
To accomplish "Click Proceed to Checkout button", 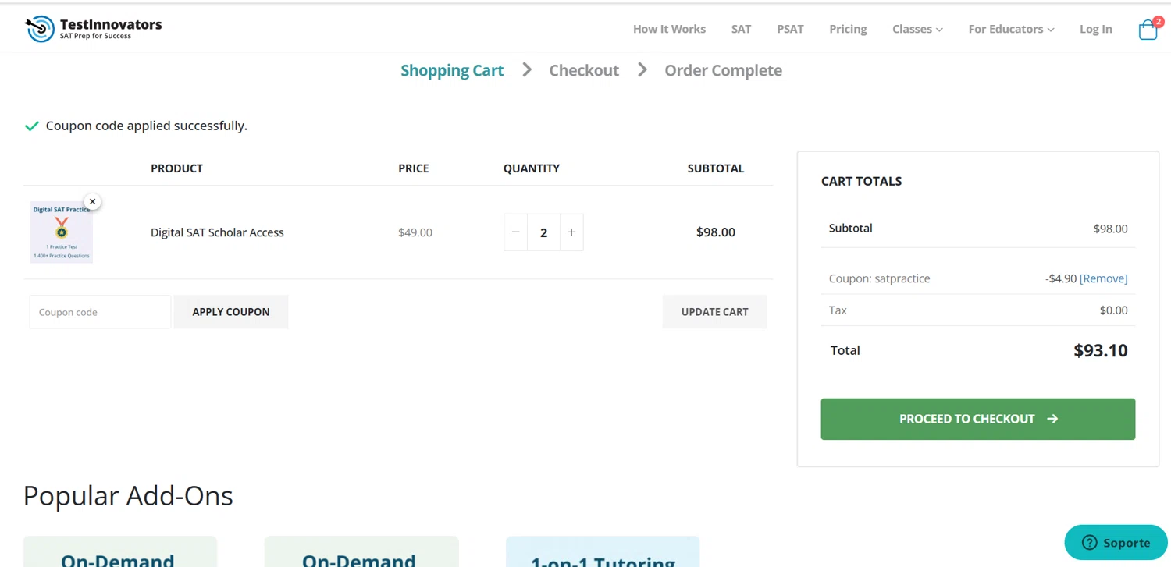I will (x=977, y=419).
